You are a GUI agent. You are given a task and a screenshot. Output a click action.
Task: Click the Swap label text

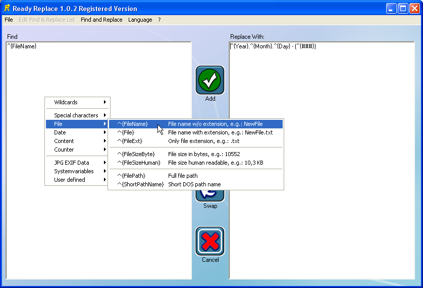[x=210, y=206]
